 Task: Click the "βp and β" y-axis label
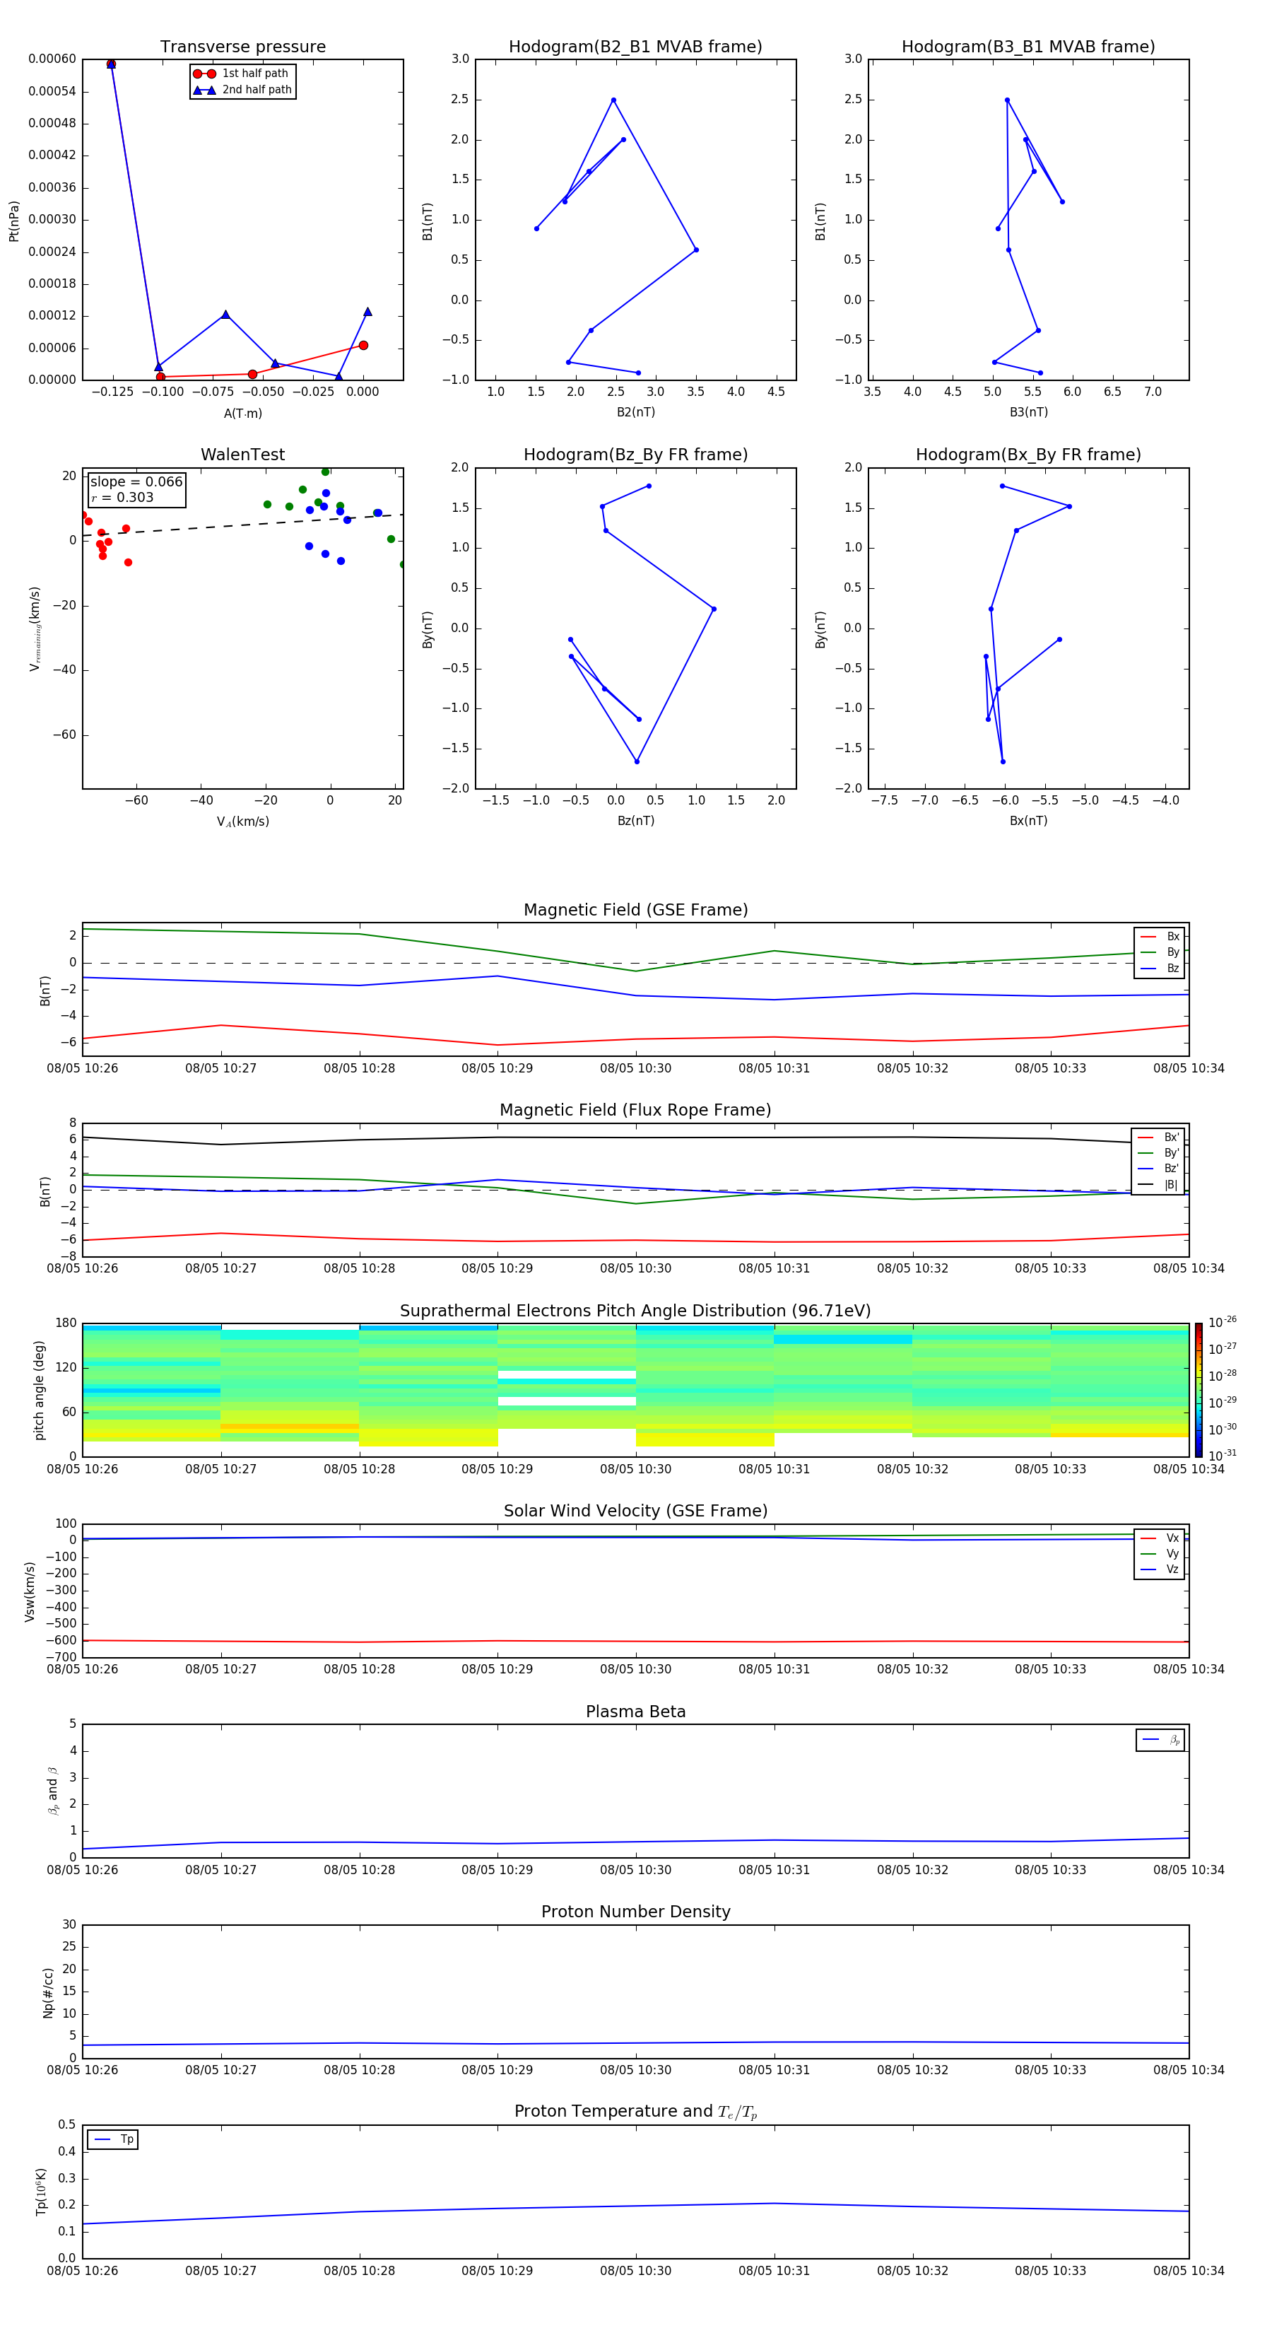(52, 1791)
